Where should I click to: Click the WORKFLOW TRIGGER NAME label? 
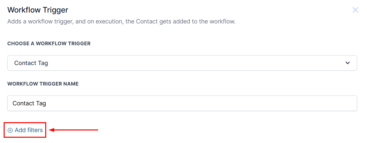[x=43, y=84]
